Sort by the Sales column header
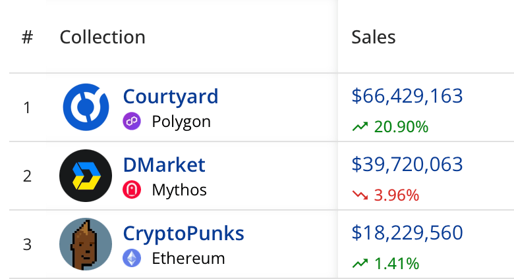The height and width of the screenshot is (279, 514). point(374,37)
